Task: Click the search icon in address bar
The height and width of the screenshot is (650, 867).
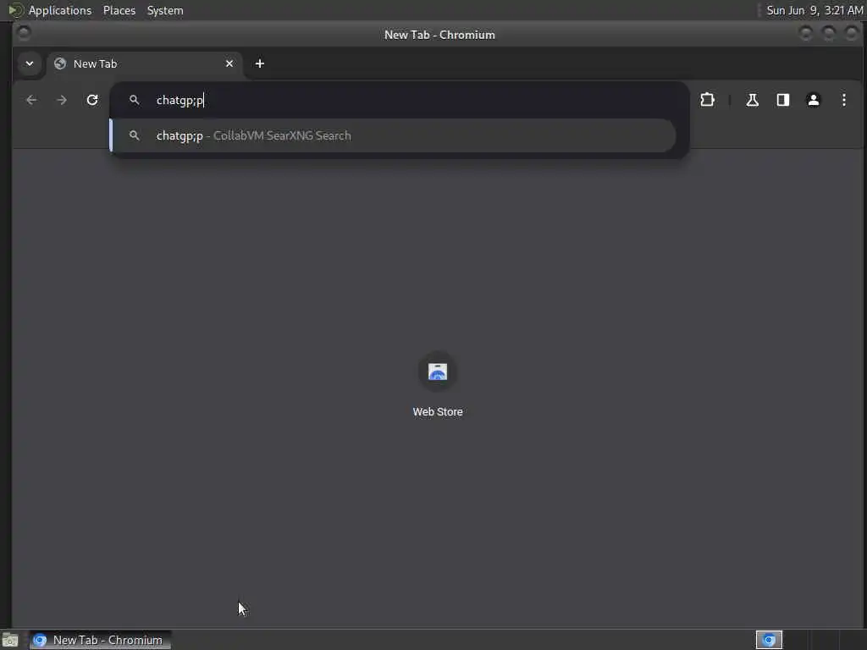Action: (135, 100)
